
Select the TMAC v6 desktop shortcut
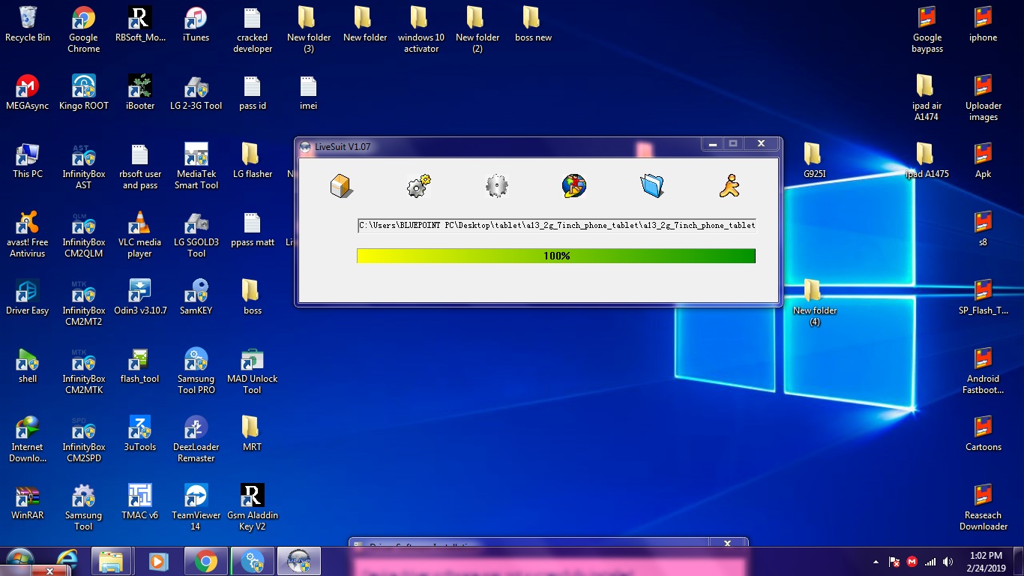(x=140, y=502)
